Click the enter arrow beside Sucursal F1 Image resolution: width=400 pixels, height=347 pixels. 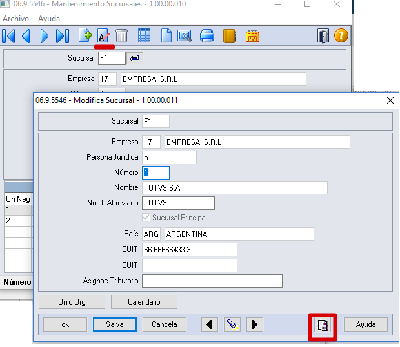pyautogui.click(x=135, y=59)
